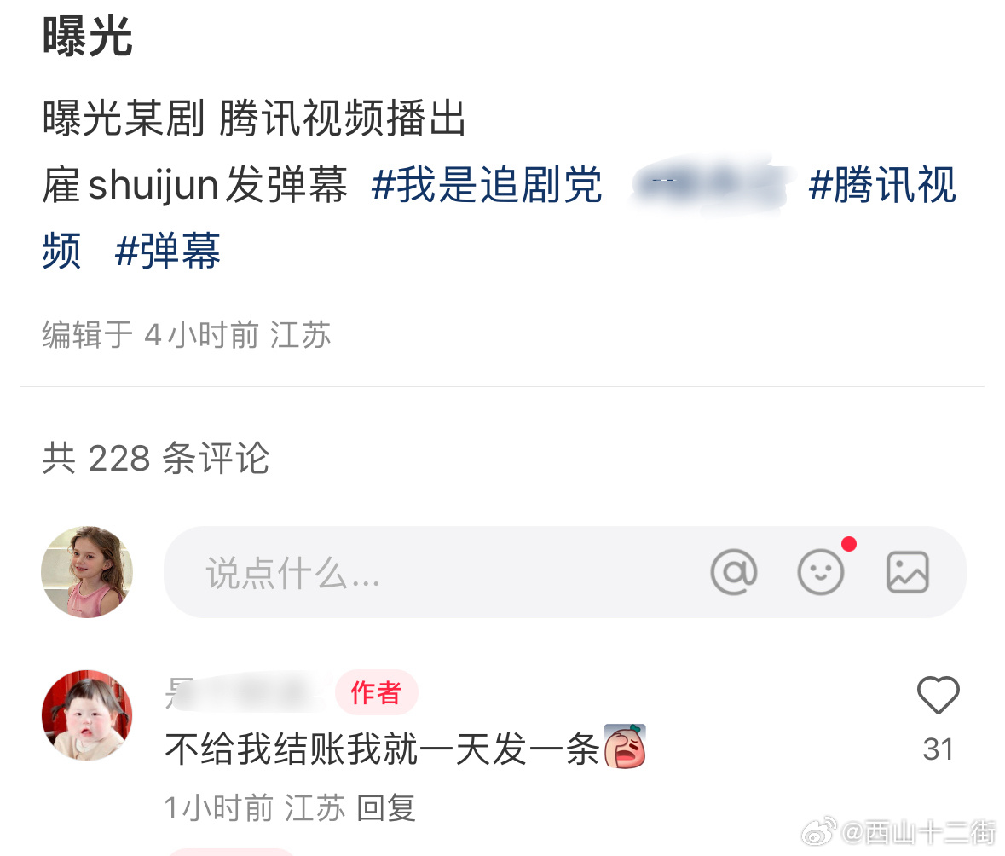Open the commenter's baby avatar
The width and height of the screenshot is (1005, 856).
point(87,715)
